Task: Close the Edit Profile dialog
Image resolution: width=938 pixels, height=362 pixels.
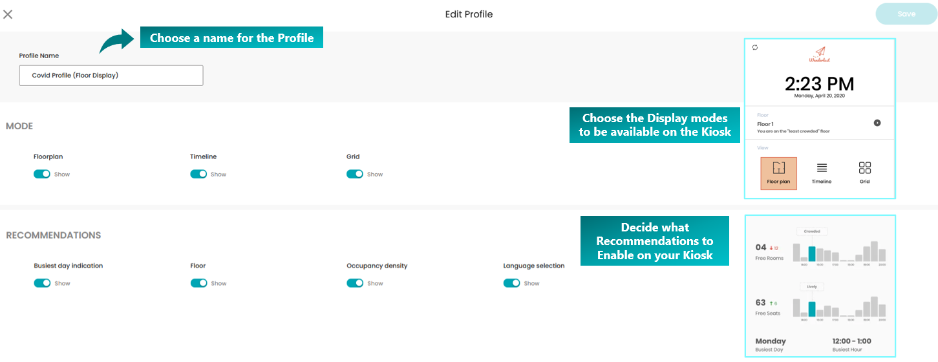Action: pyautogui.click(x=8, y=14)
